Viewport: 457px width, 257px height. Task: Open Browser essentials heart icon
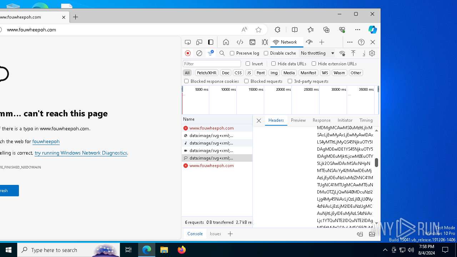pyautogui.click(x=342, y=30)
